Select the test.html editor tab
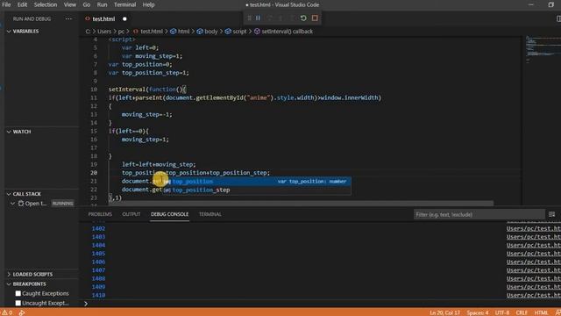561x316 pixels. tap(103, 18)
